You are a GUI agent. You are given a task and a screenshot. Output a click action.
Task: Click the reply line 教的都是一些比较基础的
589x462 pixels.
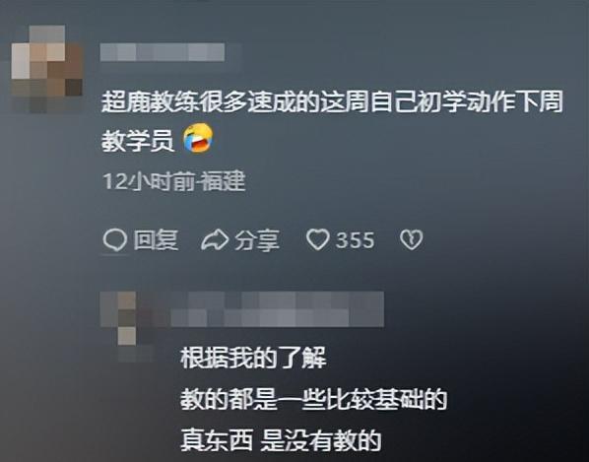click(313, 400)
